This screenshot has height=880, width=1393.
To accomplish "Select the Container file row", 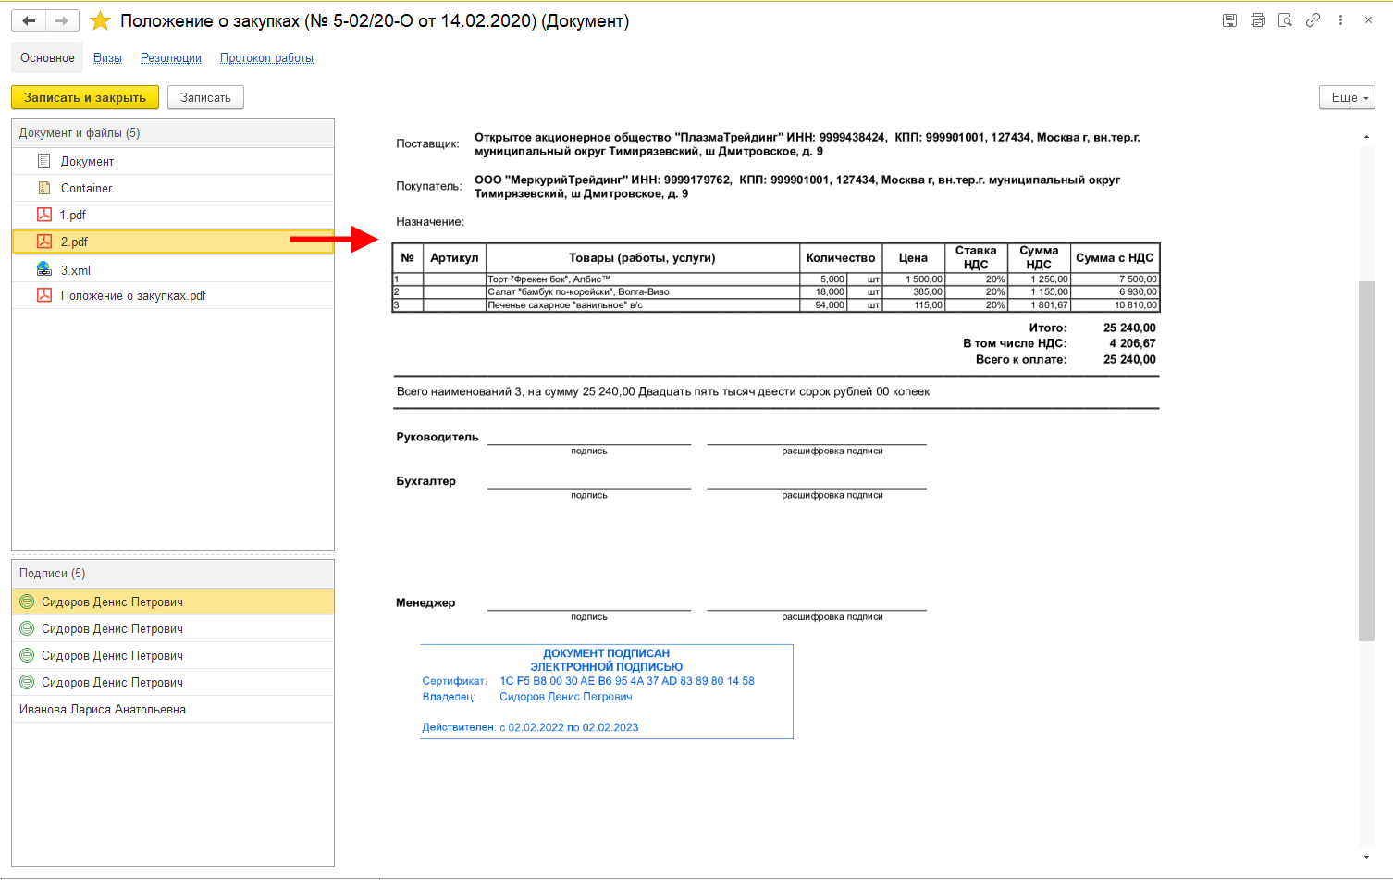I will (173, 188).
